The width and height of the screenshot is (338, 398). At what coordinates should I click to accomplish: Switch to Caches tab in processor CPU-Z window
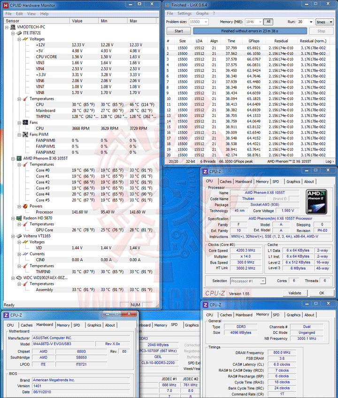[x=225, y=182]
